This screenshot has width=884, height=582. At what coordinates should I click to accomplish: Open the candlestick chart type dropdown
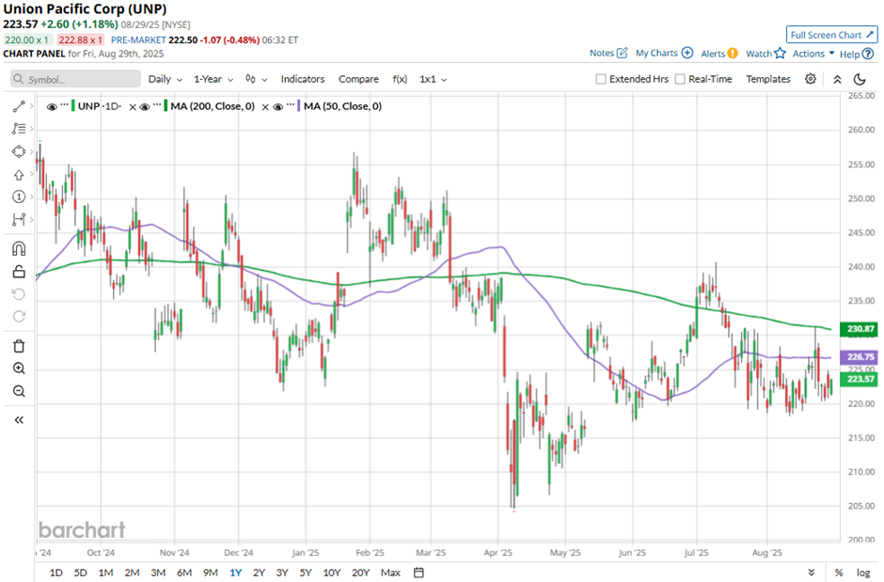pos(257,79)
